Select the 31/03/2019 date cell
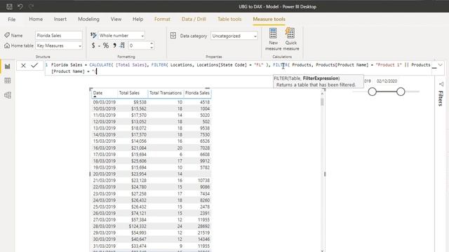Screen dimensions: 449x252 pyautogui.click(x=105, y=246)
